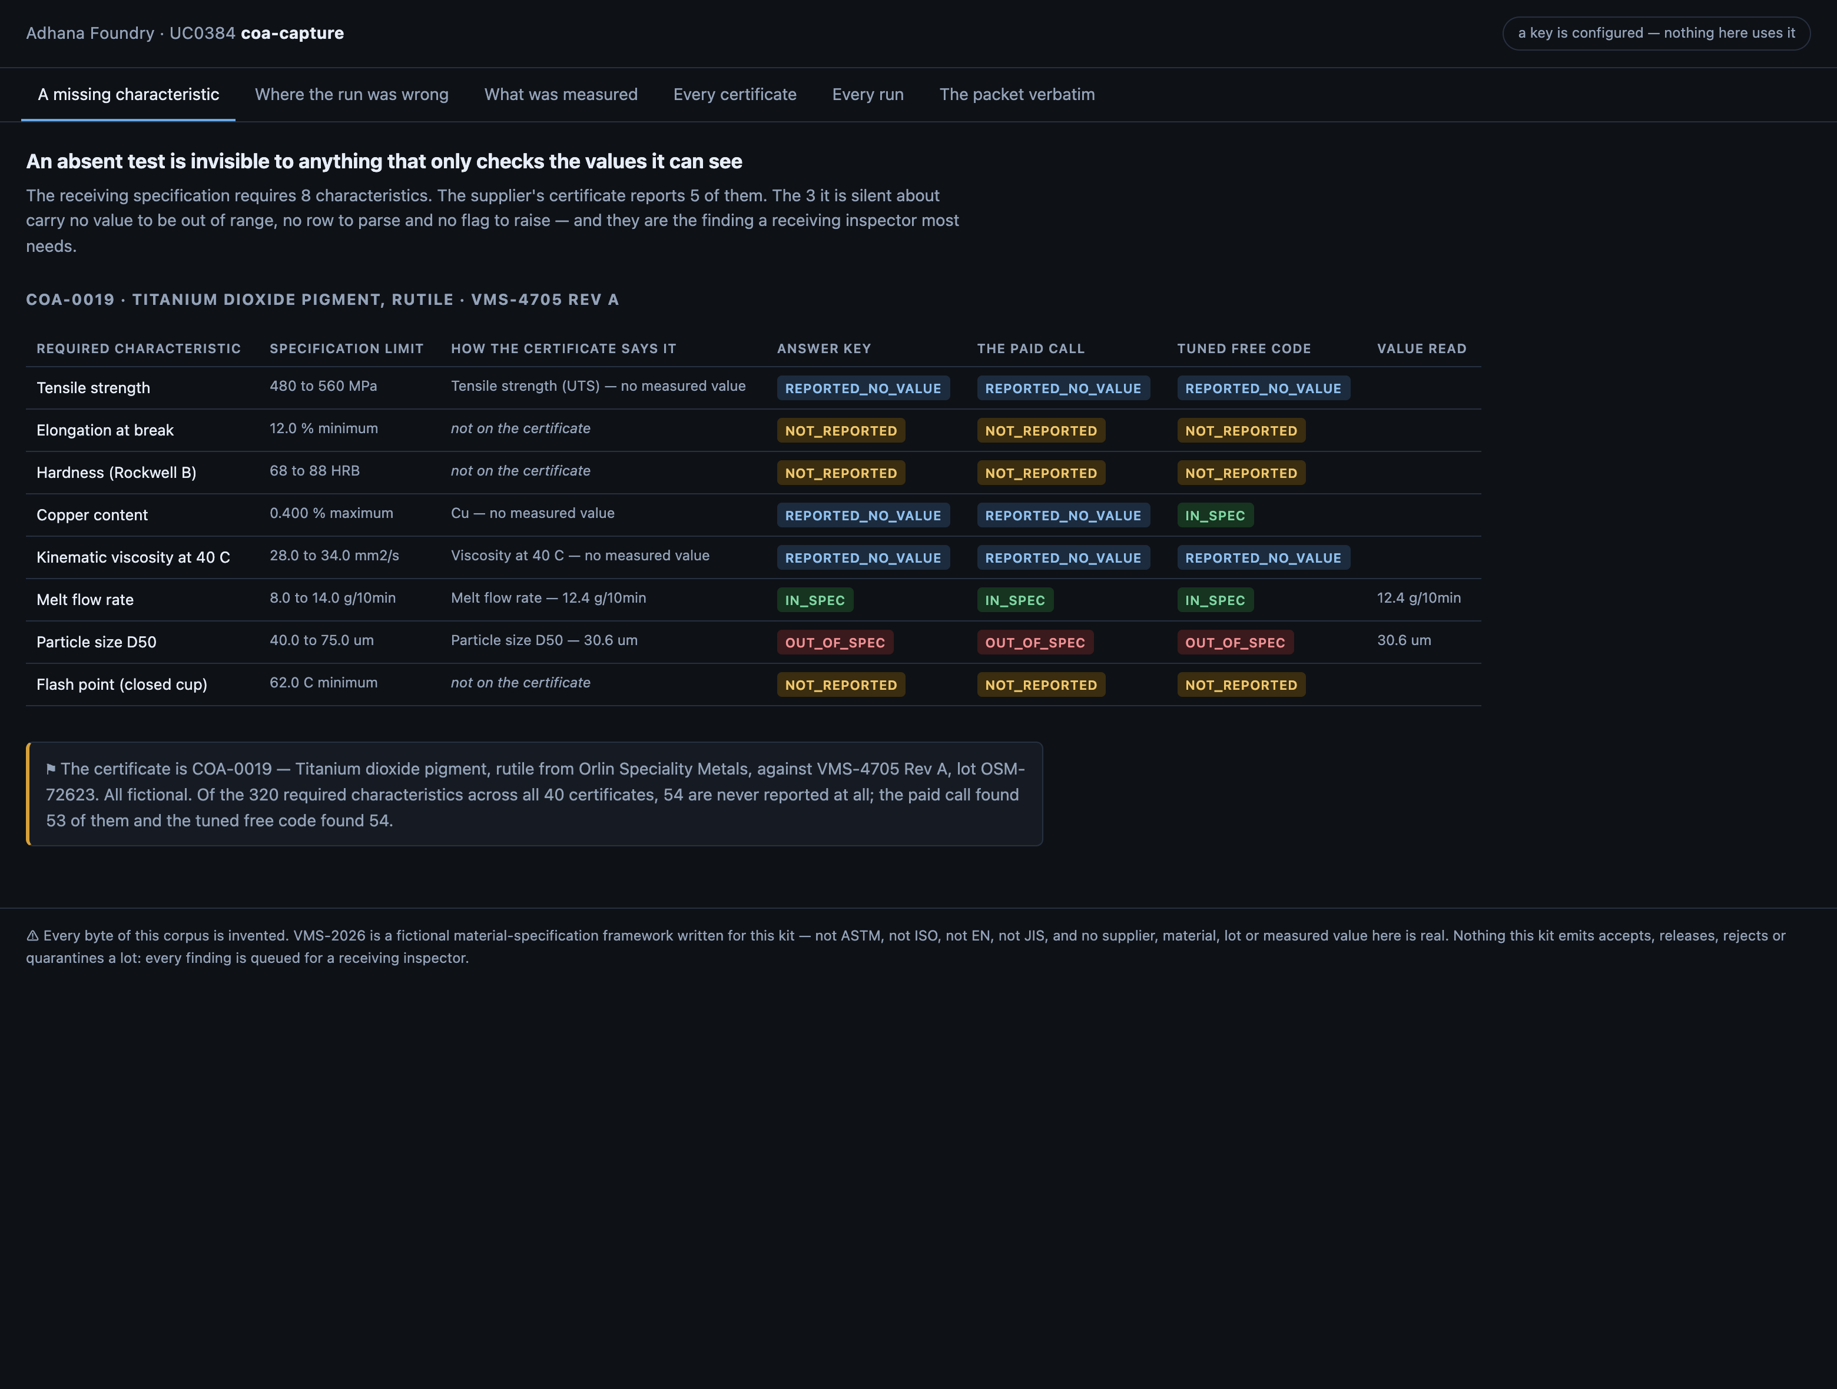Select the 'Every certificate' tab

(734, 95)
